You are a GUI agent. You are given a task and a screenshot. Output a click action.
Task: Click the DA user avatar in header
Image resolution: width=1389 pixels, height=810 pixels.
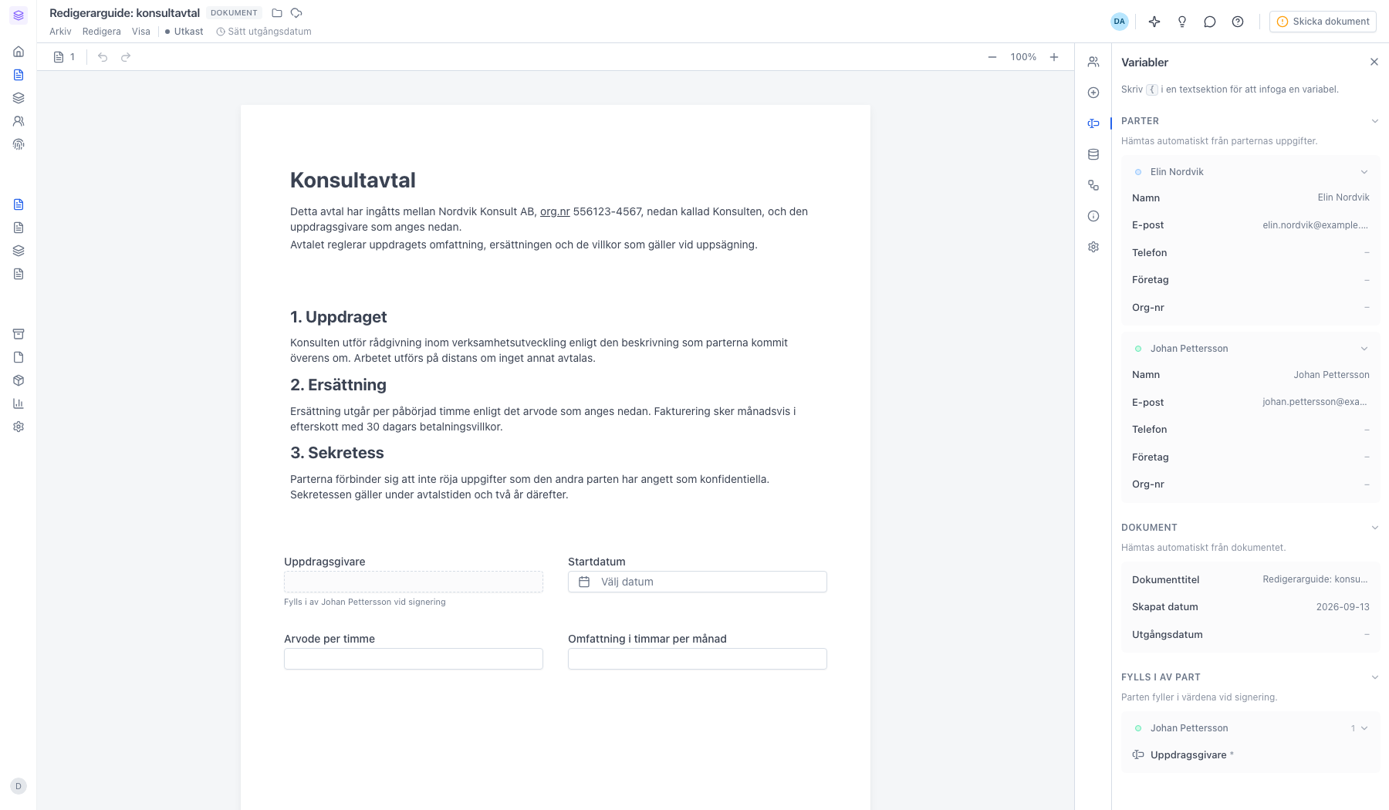point(1120,22)
